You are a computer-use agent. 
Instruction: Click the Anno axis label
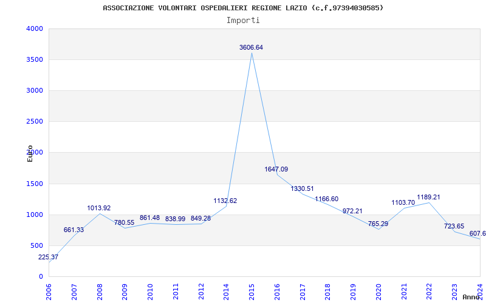coord(471,297)
